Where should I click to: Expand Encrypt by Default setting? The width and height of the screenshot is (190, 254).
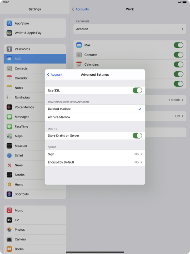click(x=95, y=162)
